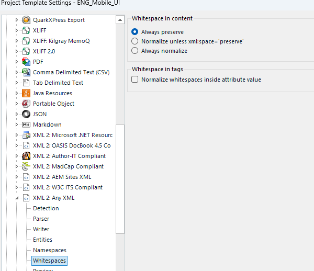Open the Namespaces settings page
This screenshot has width=314, height=271.
pos(50,250)
